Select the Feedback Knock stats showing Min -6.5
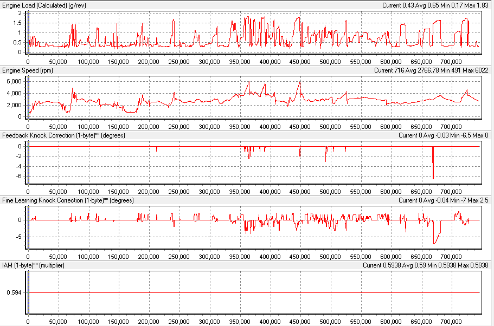The image size is (494, 326). [x=444, y=135]
